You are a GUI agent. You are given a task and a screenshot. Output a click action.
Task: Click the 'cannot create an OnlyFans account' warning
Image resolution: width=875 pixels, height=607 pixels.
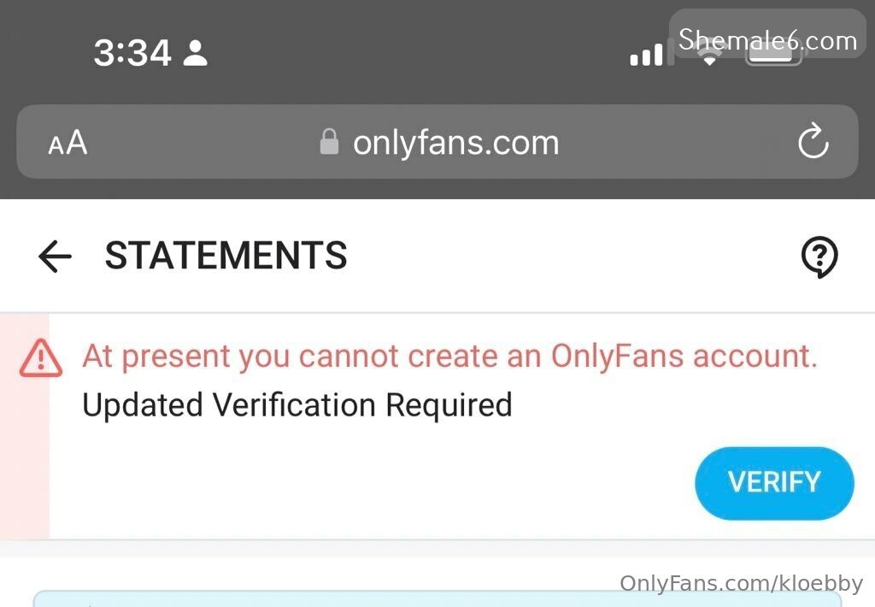click(x=449, y=356)
